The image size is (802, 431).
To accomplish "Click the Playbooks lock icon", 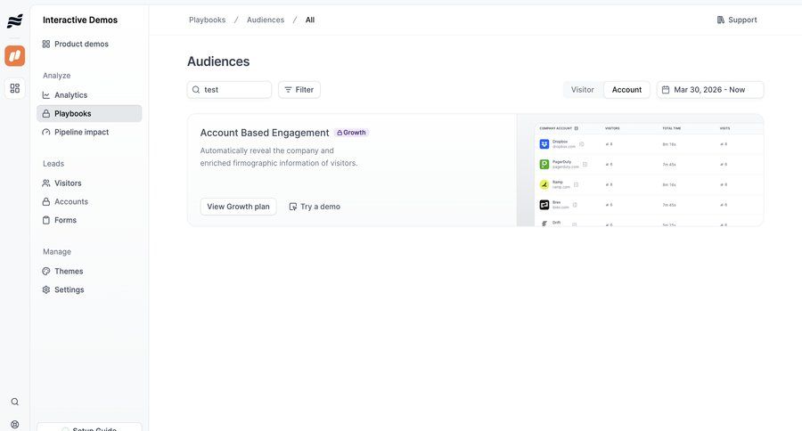I will [x=46, y=113].
